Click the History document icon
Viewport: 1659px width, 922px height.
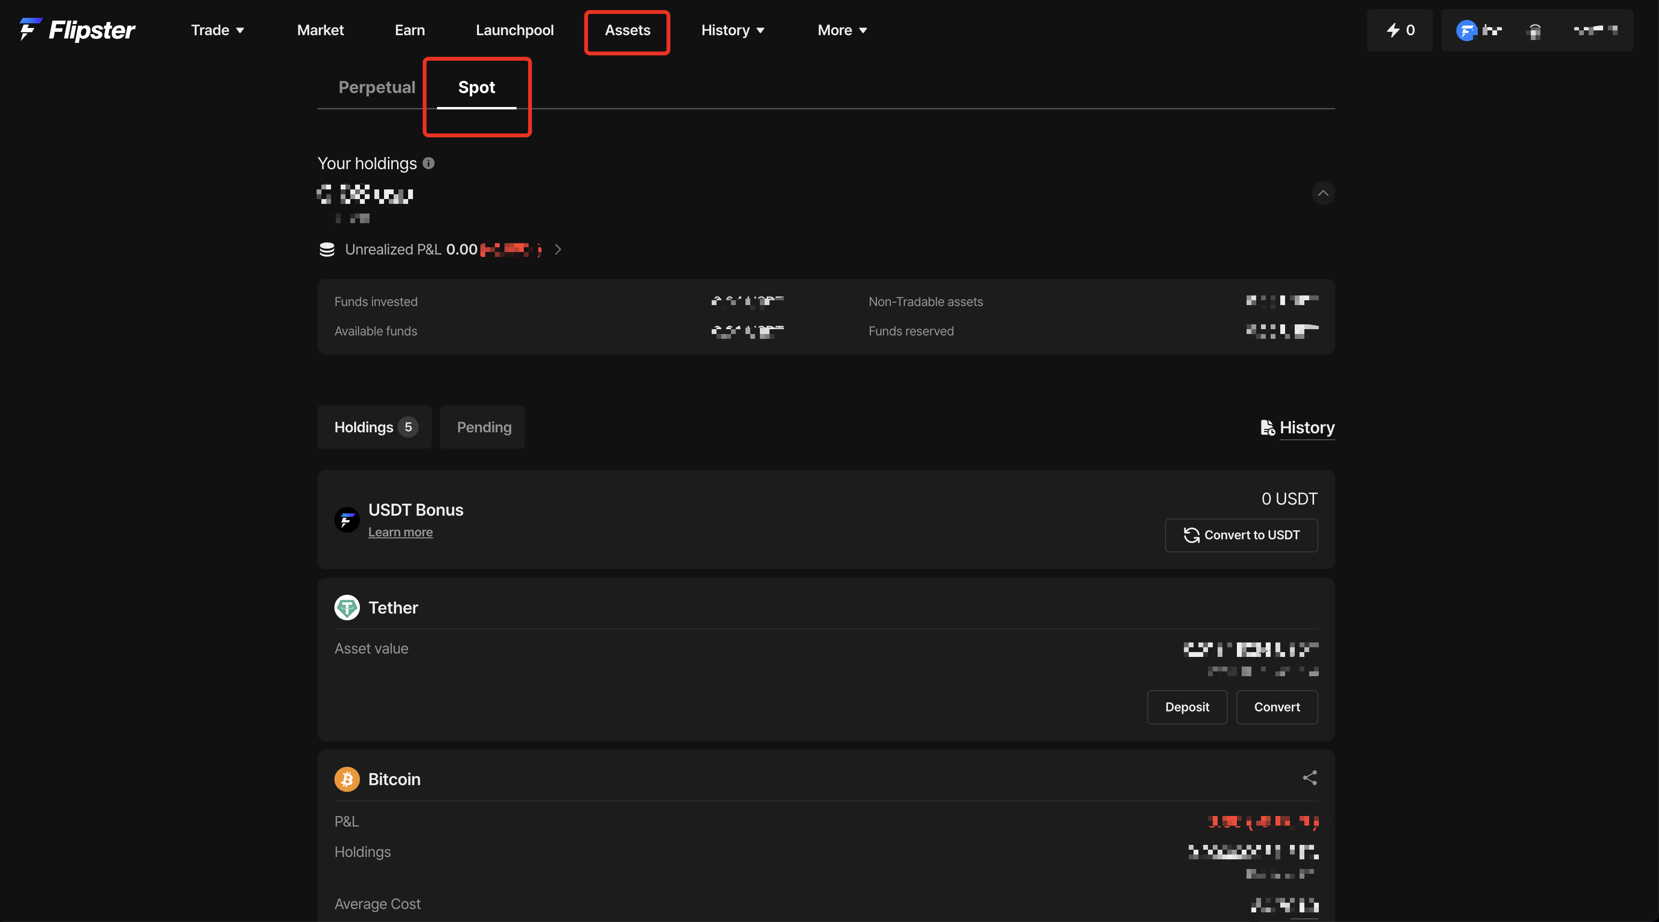coord(1267,428)
